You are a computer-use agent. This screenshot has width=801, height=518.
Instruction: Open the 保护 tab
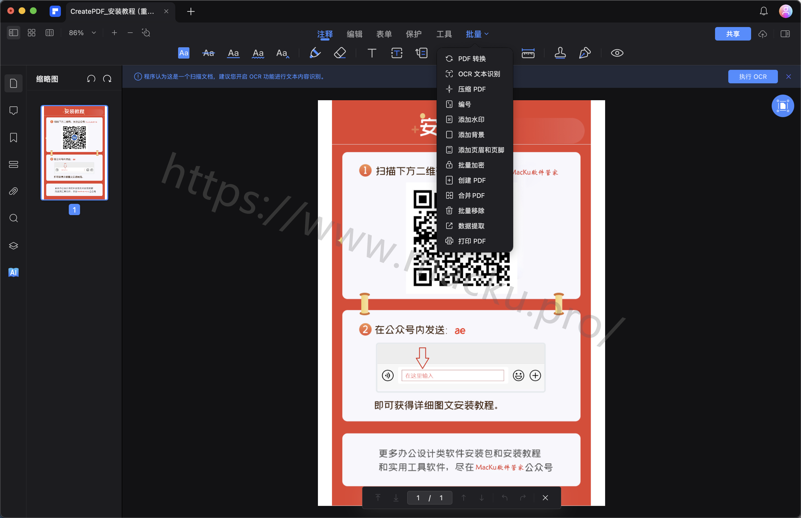click(x=414, y=34)
